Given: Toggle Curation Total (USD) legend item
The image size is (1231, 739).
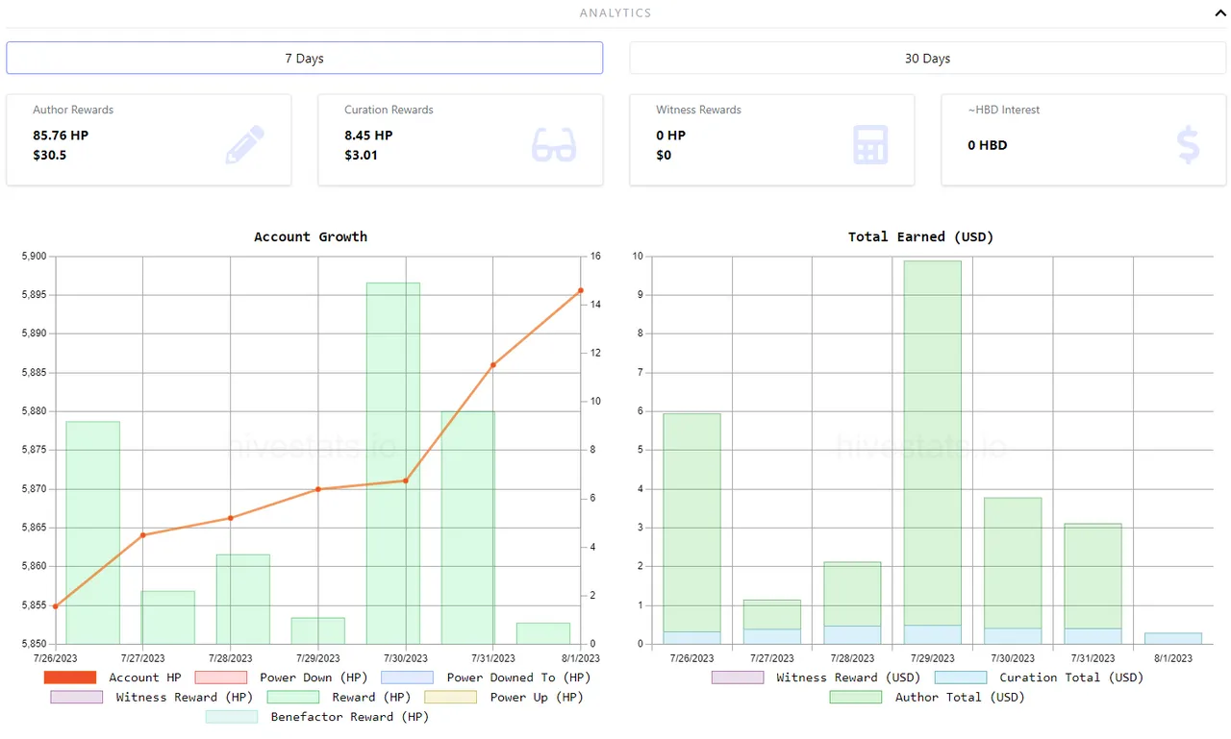Looking at the screenshot, I should [960, 677].
